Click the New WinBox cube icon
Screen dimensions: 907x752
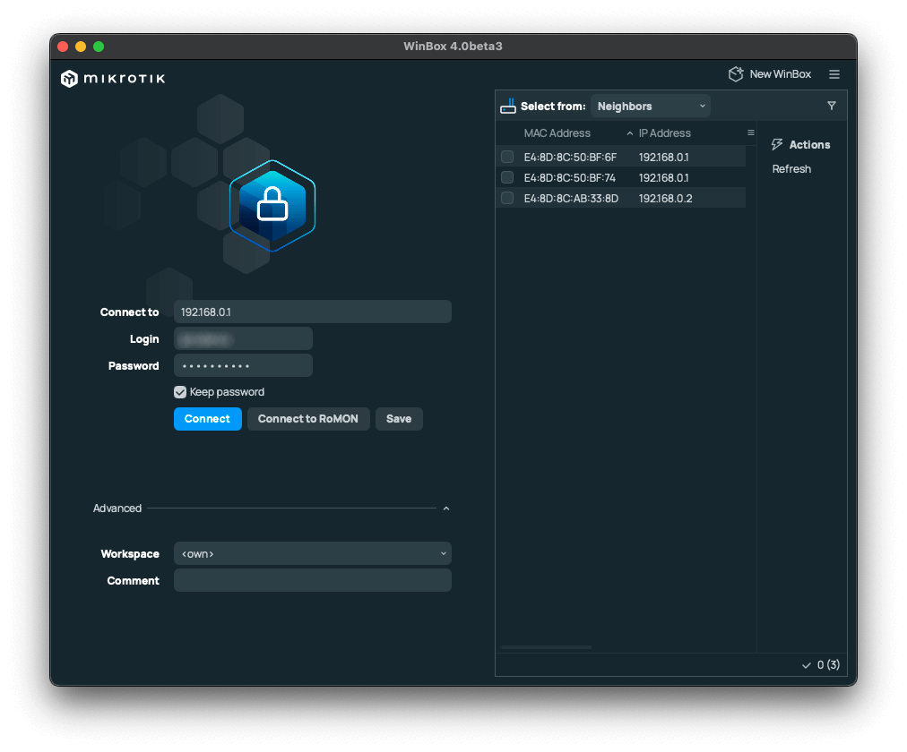[736, 74]
